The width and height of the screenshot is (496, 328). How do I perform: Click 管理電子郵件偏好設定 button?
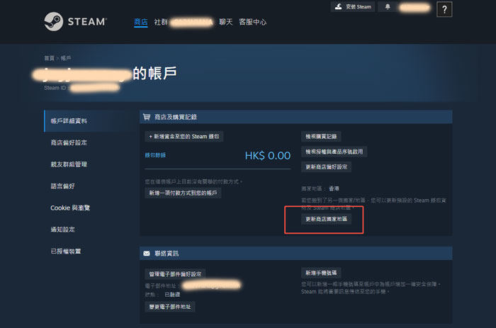(175, 274)
